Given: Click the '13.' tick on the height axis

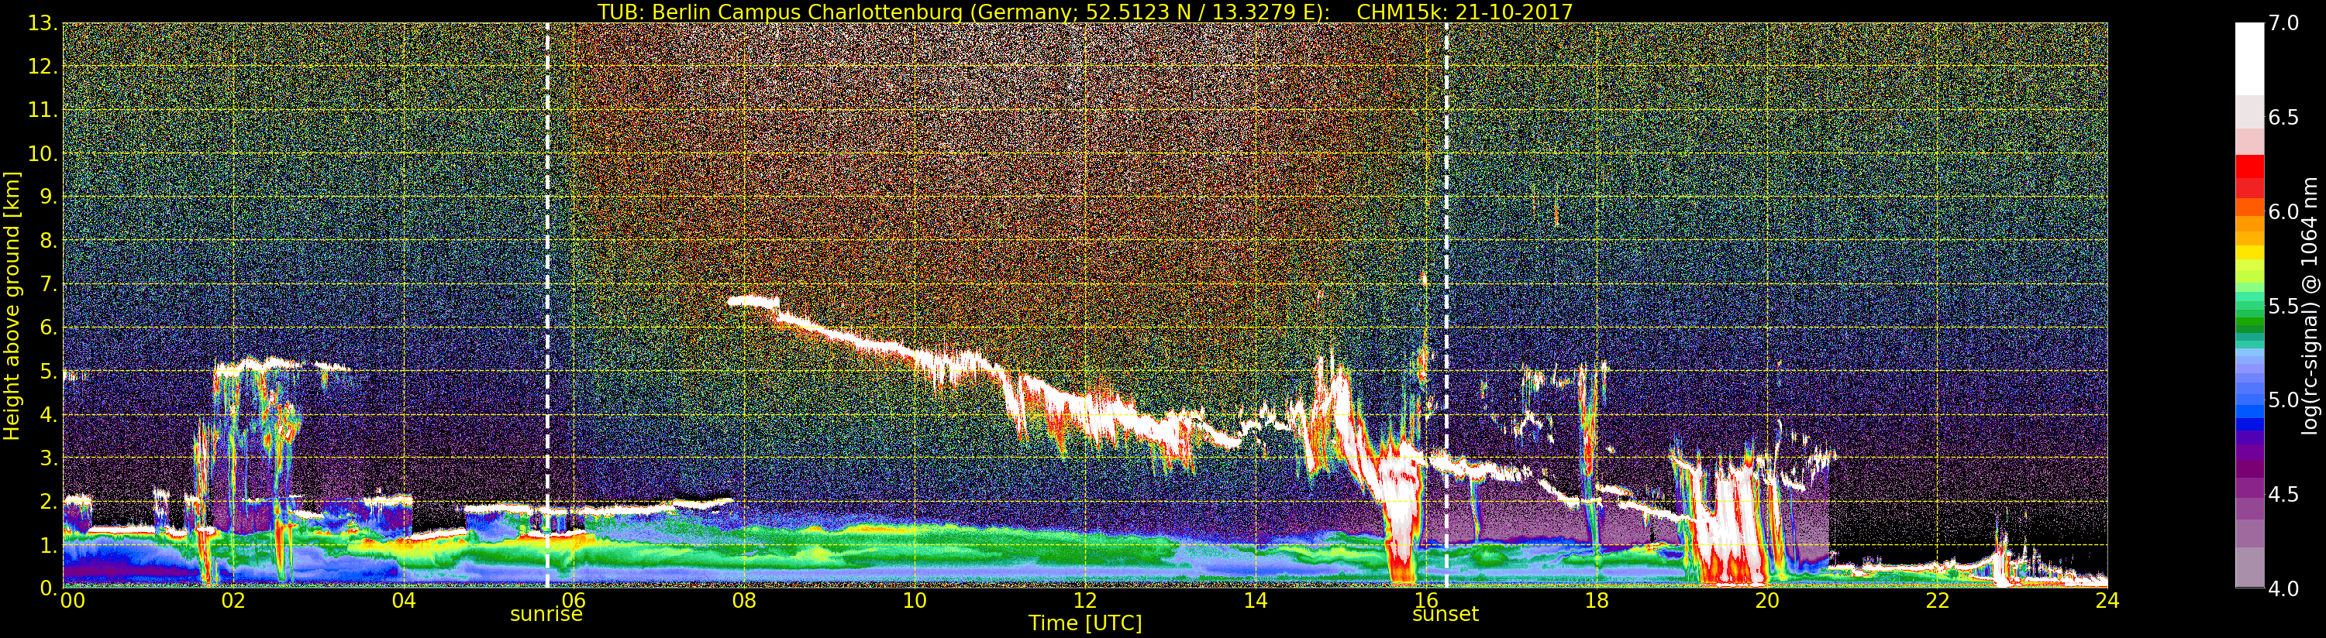Looking at the screenshot, I should (x=43, y=23).
